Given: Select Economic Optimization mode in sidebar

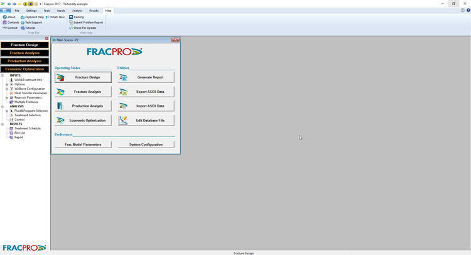Looking at the screenshot, I should (24, 69).
